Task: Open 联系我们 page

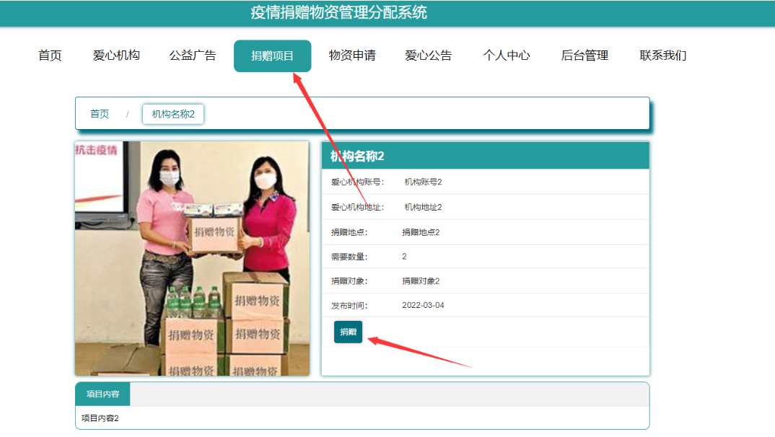Action: click(x=663, y=56)
